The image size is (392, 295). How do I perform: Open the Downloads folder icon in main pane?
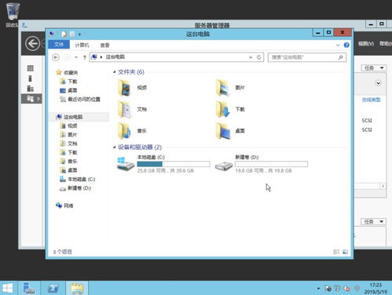(x=223, y=110)
